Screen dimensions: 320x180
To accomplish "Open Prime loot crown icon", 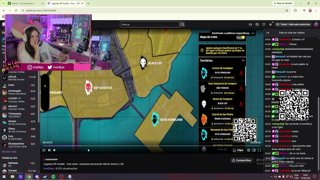I will coord(250,24).
